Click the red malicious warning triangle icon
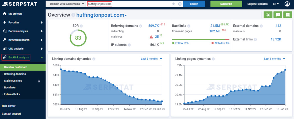 click(x=151, y=37)
